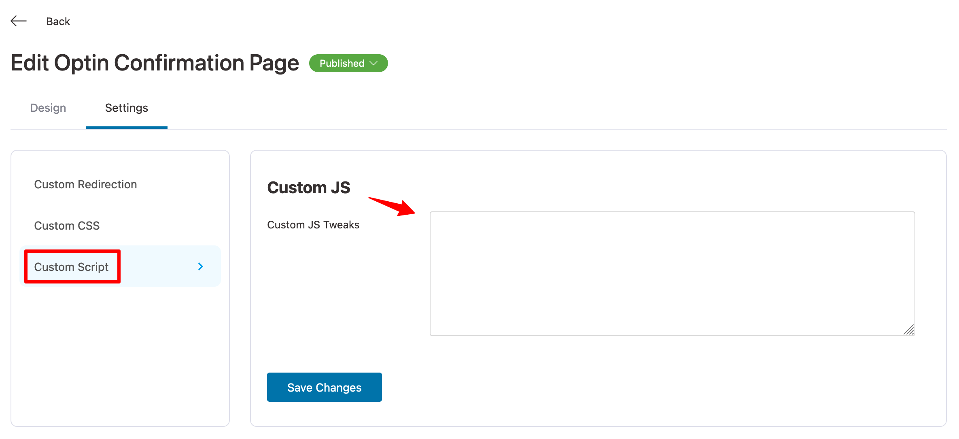The height and width of the screenshot is (439, 959).
Task: Click the back arrow icon
Action: [19, 21]
